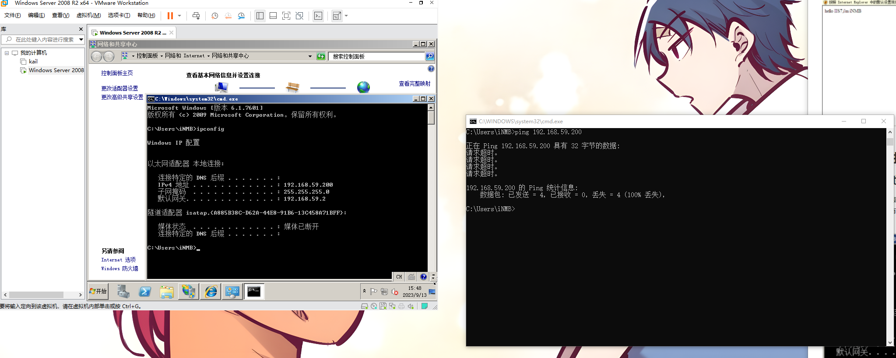Open Internet Explorer in guest taskbar
The height and width of the screenshot is (358, 896).
(x=211, y=292)
